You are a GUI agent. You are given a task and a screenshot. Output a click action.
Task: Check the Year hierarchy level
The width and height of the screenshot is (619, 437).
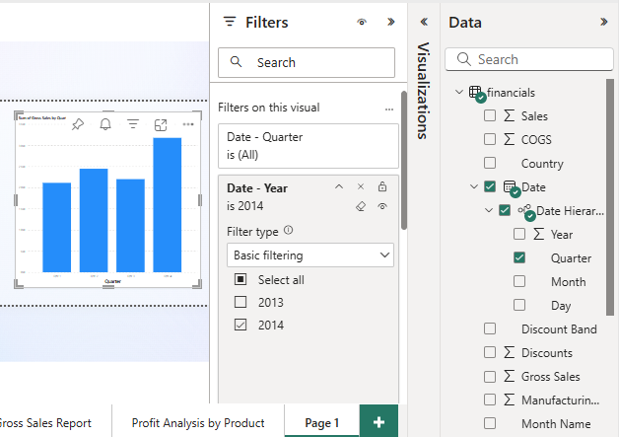(x=519, y=234)
